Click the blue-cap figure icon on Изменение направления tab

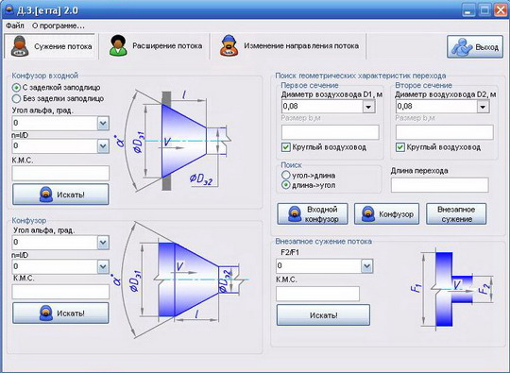229,46
